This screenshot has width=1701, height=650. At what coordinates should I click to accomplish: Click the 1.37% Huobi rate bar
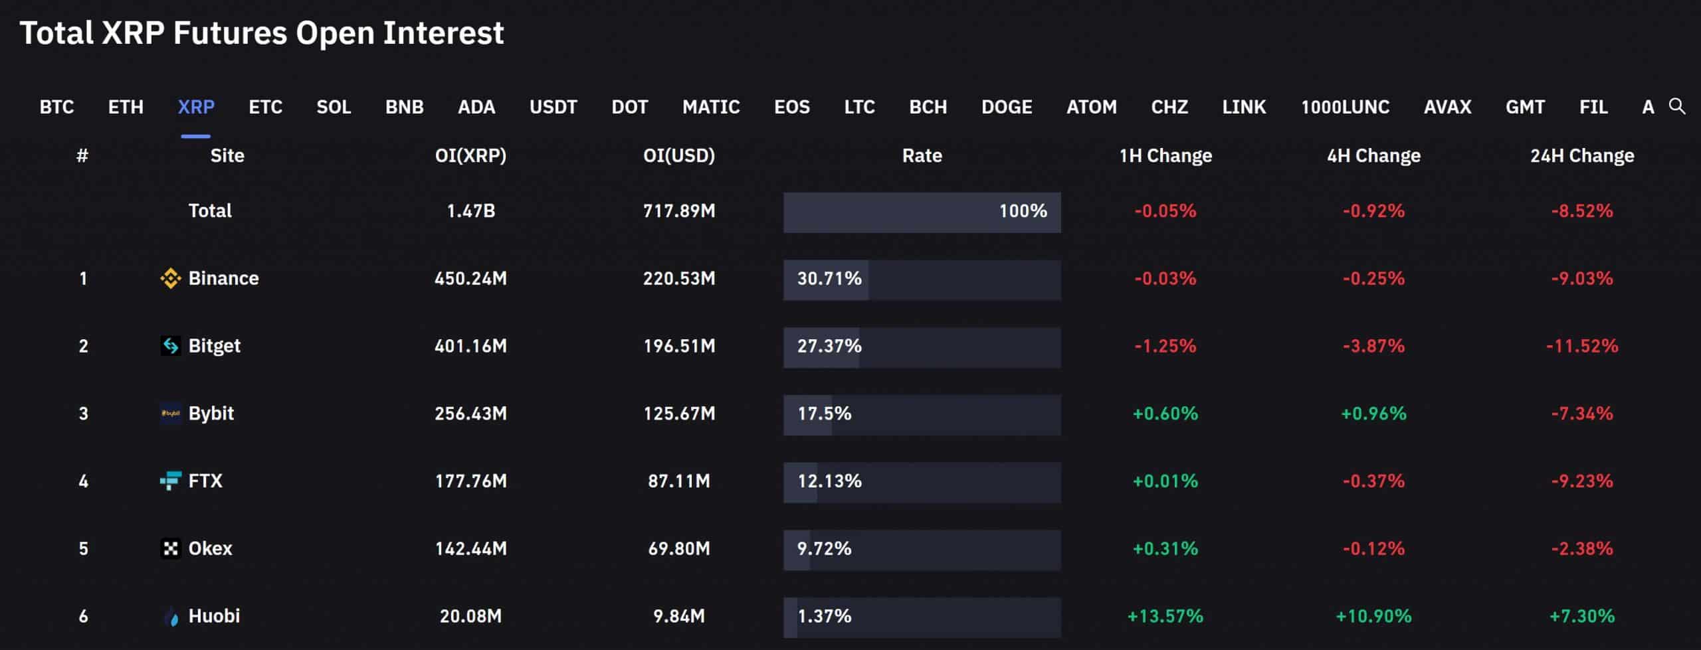(922, 618)
